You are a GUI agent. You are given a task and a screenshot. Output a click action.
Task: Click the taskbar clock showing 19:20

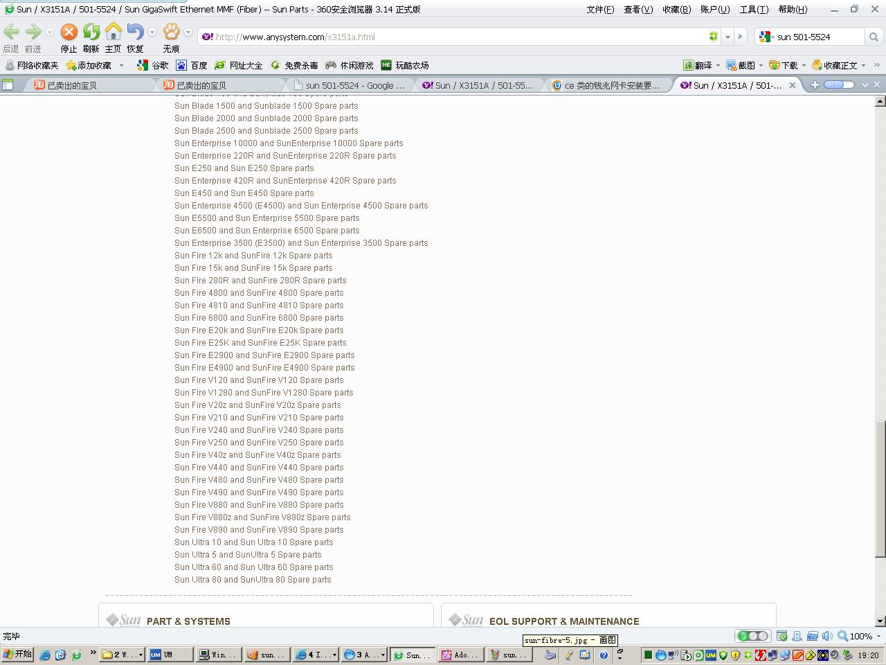click(869, 655)
